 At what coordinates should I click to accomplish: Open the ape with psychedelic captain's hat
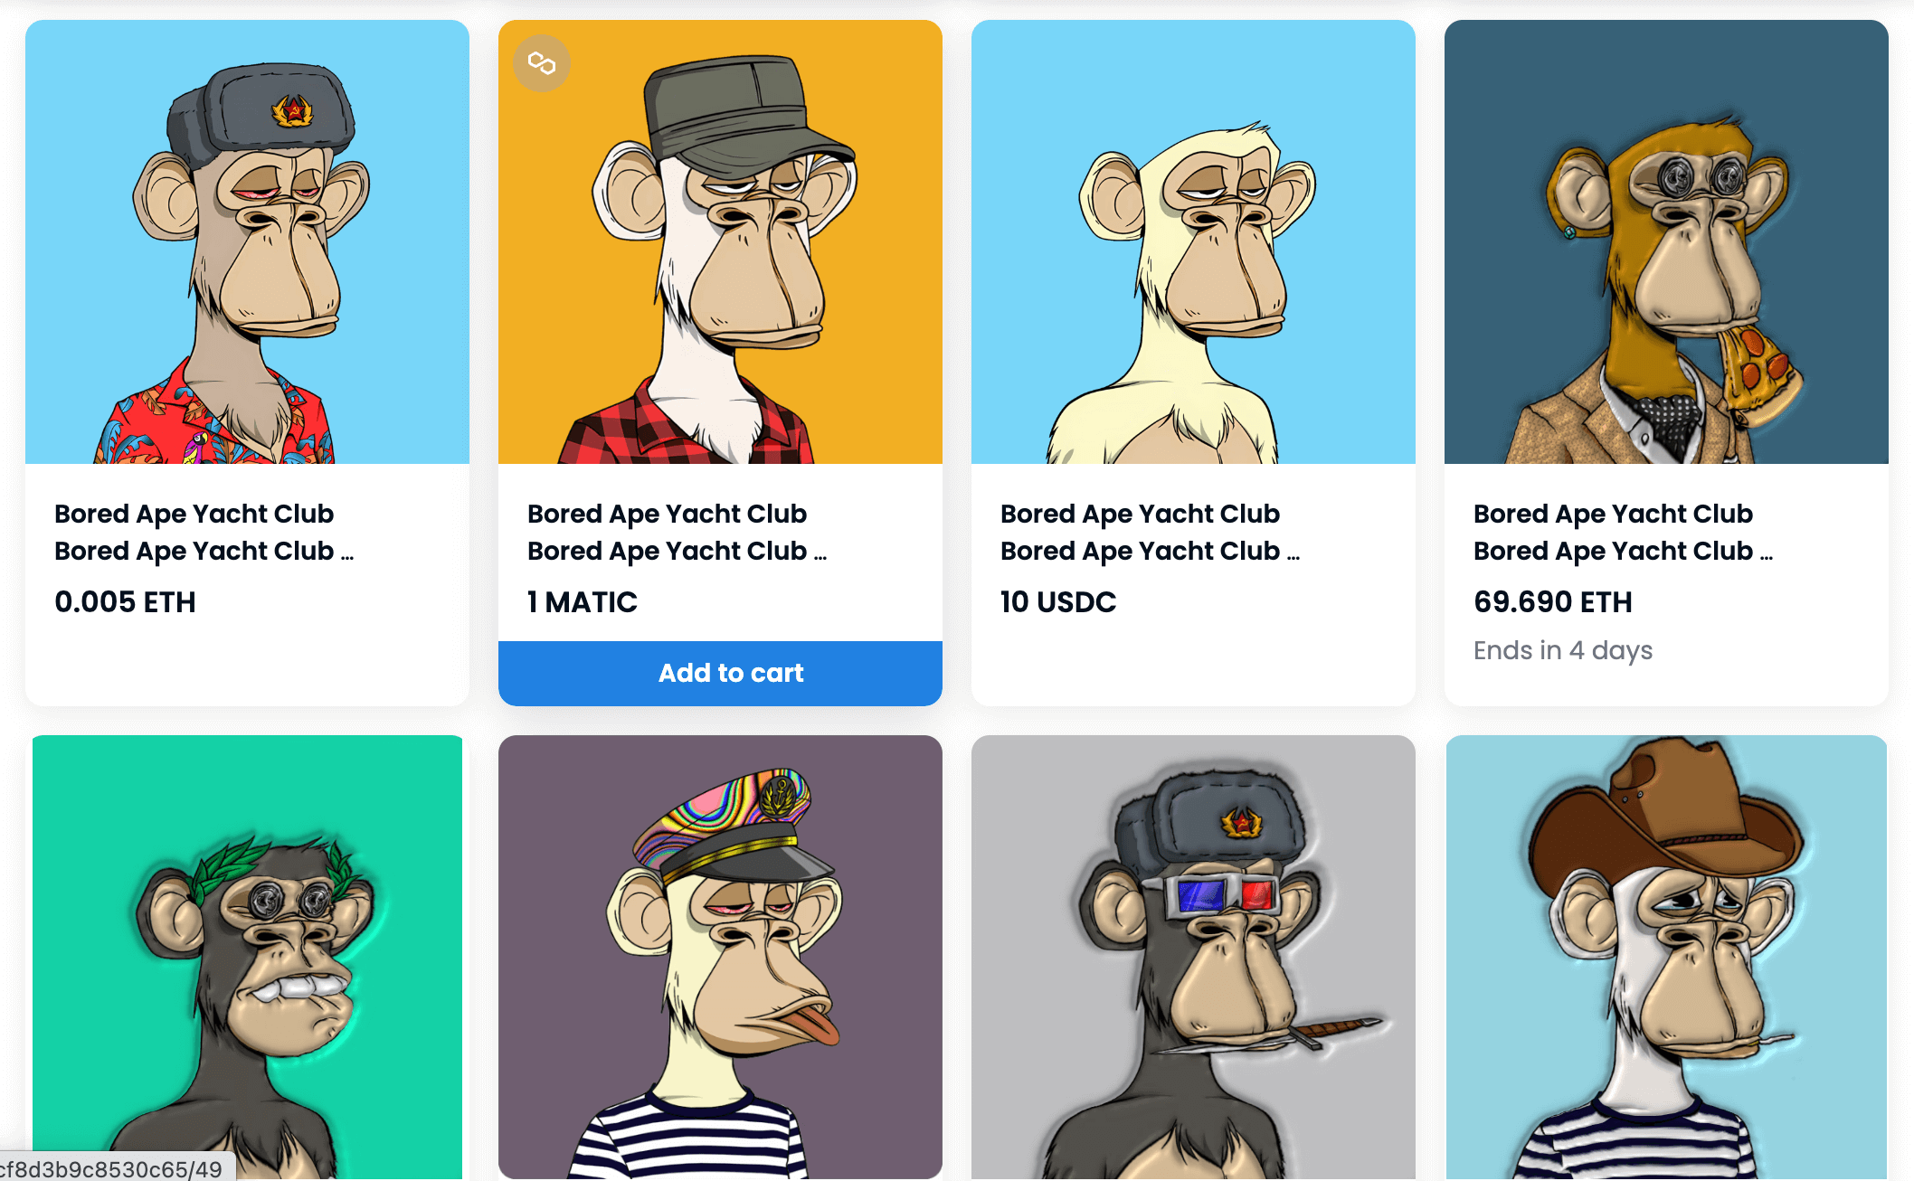[x=720, y=957]
